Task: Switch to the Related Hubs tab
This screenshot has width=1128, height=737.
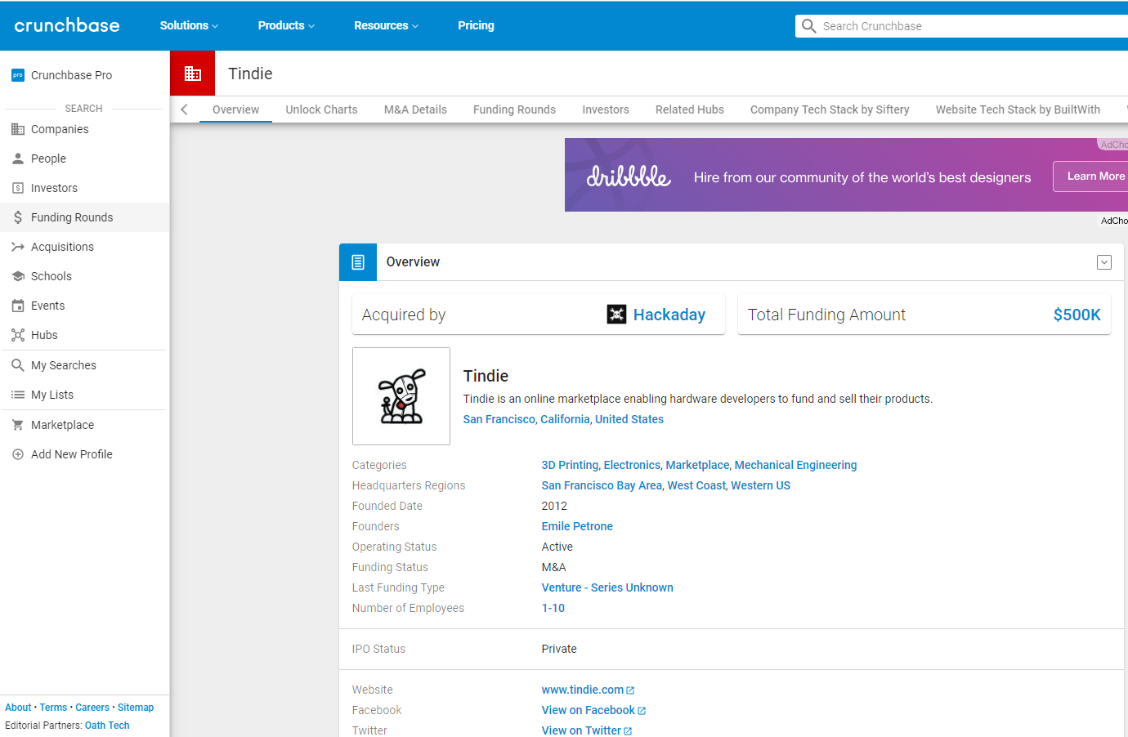Action: pos(690,109)
